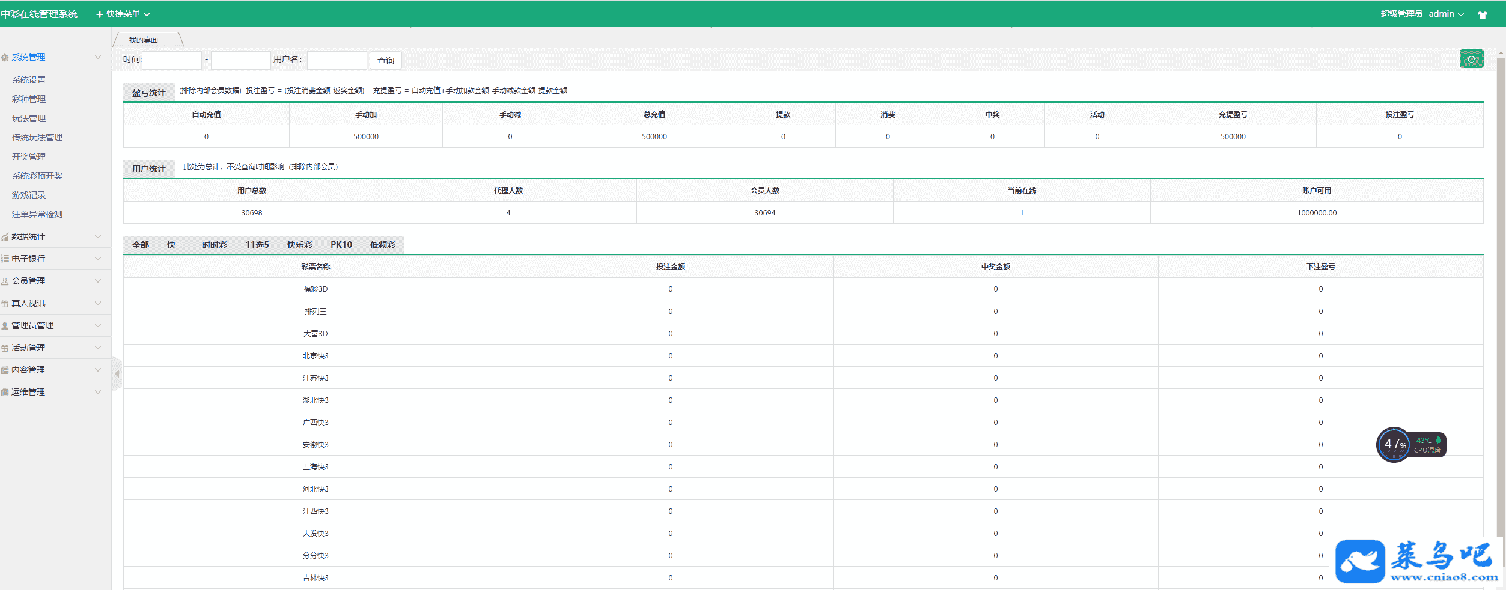Click the gift icon beside 活动管理

(x=5, y=348)
